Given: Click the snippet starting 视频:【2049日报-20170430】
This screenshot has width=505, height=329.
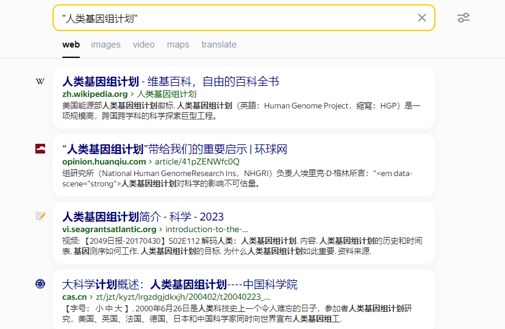Looking at the screenshot, I should pyautogui.click(x=242, y=246).
